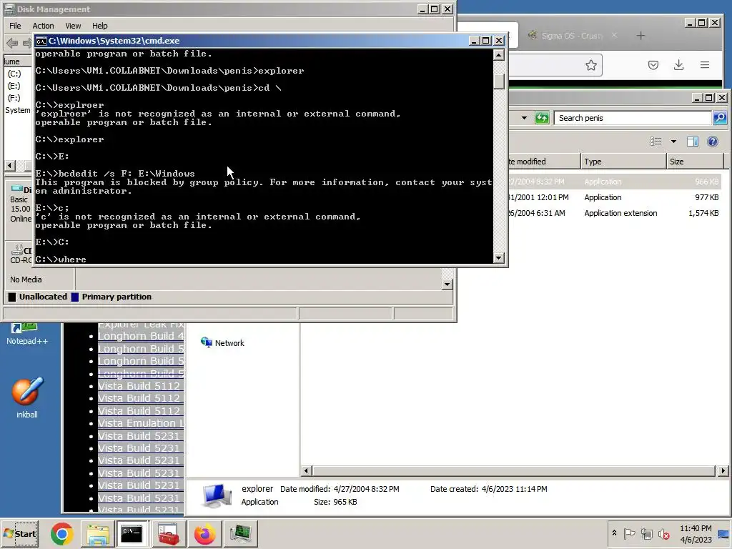Open file explorer taskbar icon
This screenshot has width=732, height=549.
pos(97,534)
